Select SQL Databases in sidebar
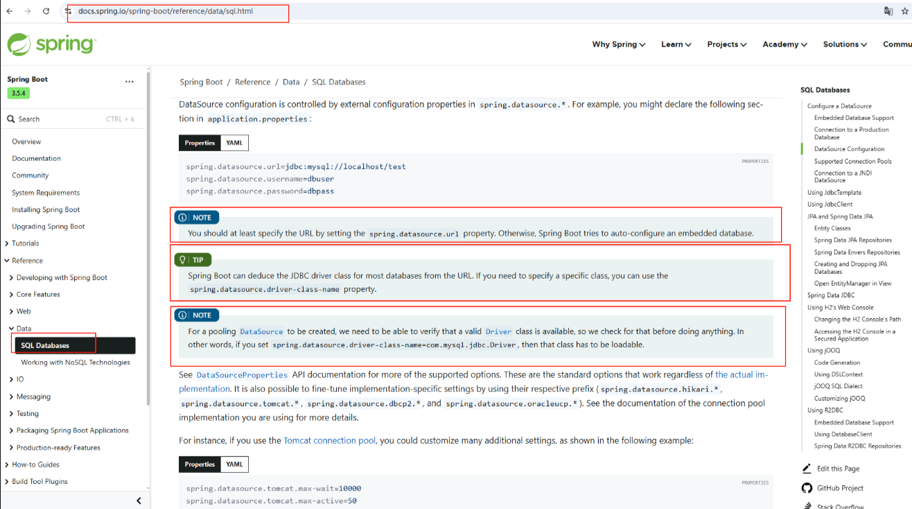The height and width of the screenshot is (509, 912). [75, 345]
